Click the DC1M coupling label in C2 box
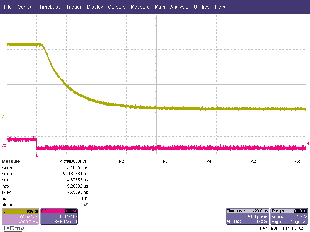310x232 pixels. [x=71, y=211]
